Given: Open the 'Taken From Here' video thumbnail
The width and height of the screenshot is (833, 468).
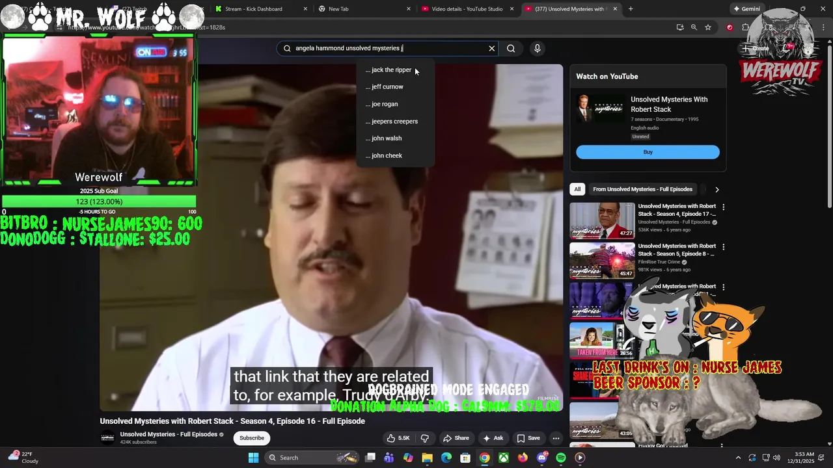Looking at the screenshot, I should 602,341.
